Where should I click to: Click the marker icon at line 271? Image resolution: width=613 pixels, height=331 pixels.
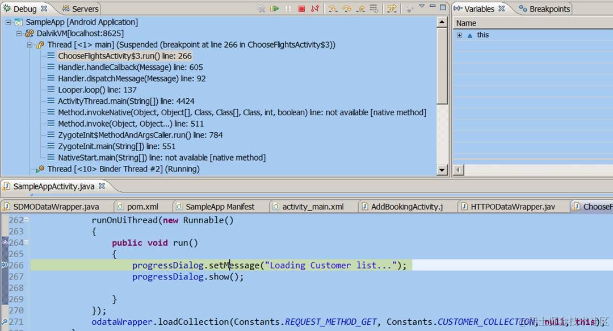(x=5, y=321)
